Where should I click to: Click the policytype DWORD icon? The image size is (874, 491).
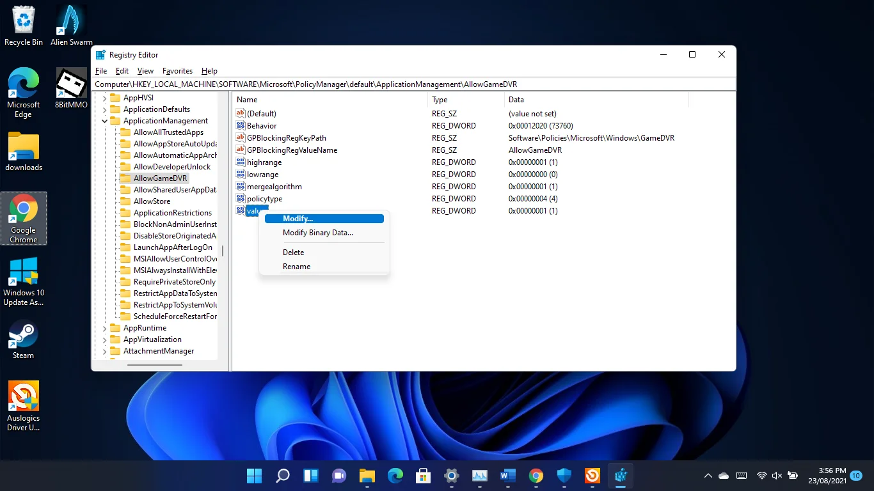pyautogui.click(x=241, y=198)
